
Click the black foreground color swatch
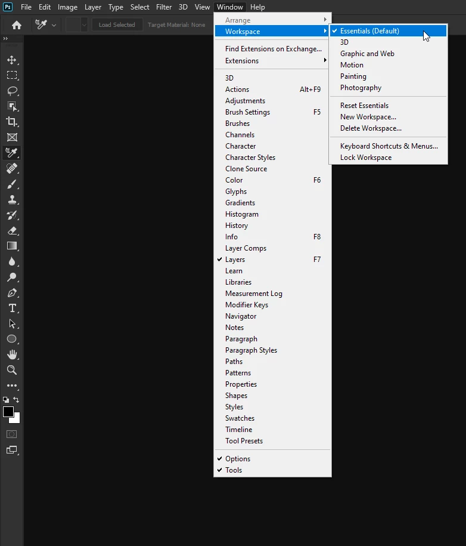(7, 411)
